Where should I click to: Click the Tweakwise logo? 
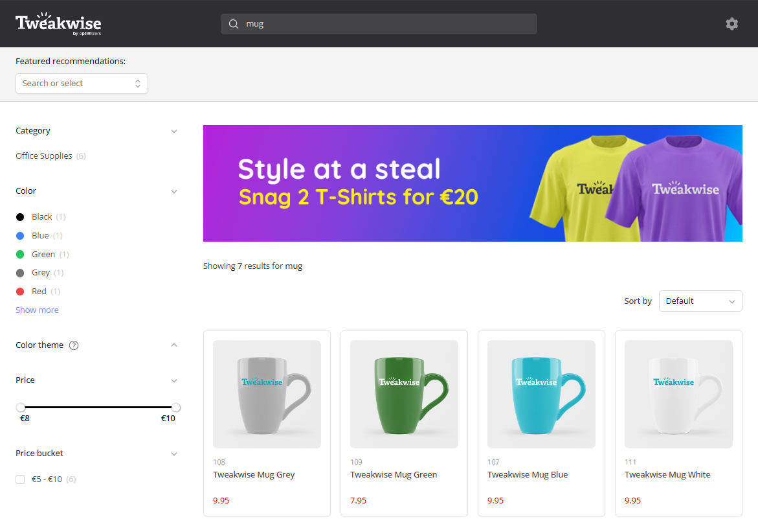point(58,24)
